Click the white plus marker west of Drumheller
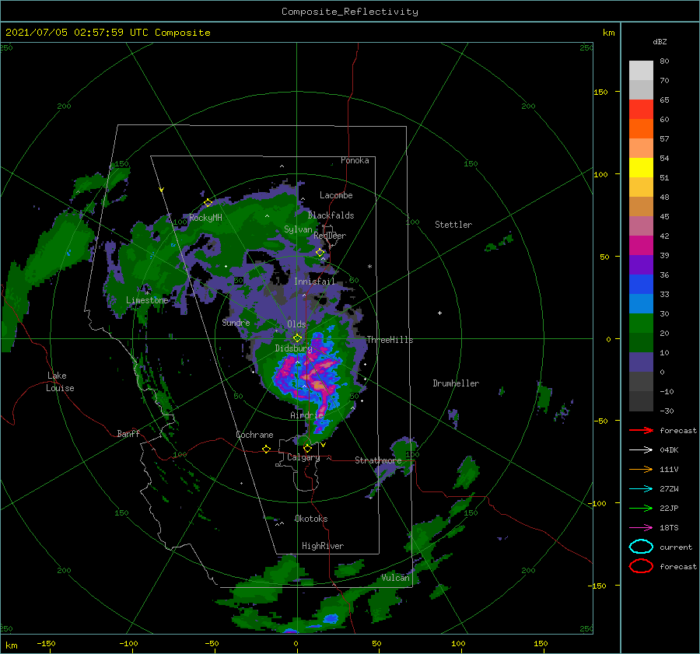The width and height of the screenshot is (700, 654). (x=439, y=313)
